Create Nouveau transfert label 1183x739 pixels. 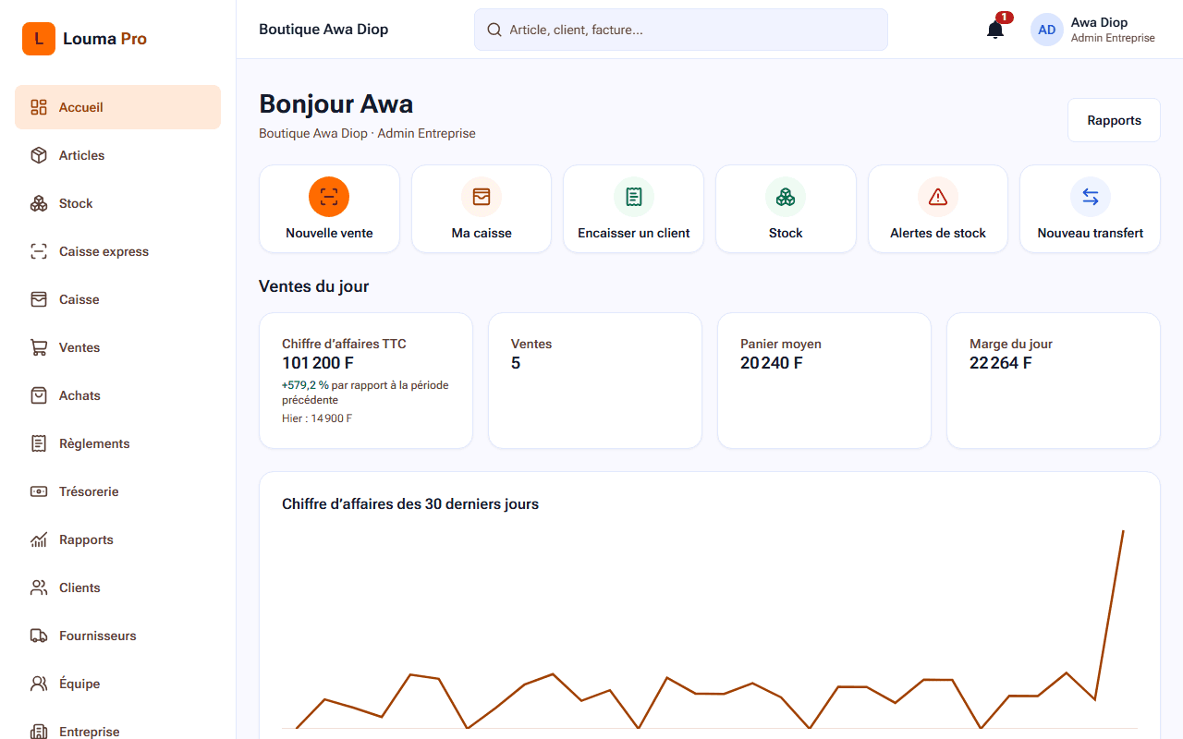[1091, 233]
